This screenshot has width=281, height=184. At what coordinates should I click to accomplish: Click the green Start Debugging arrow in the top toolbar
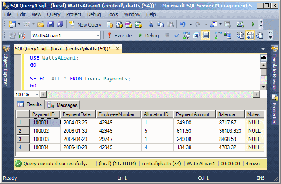(x=253, y=24)
